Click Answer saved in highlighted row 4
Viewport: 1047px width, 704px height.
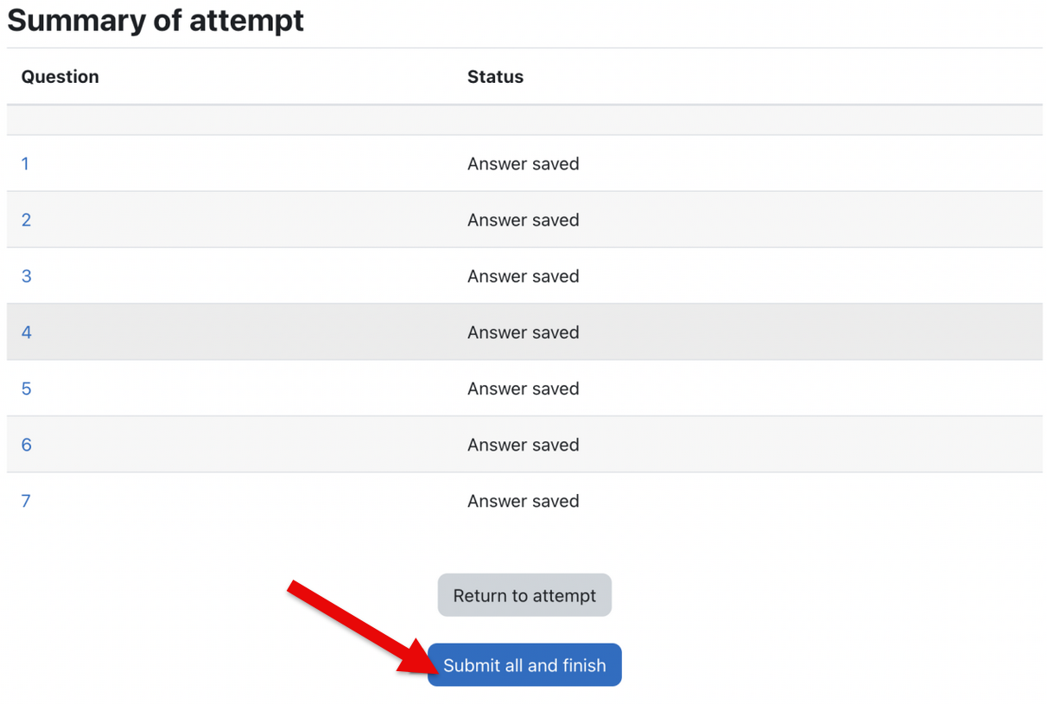tap(523, 333)
